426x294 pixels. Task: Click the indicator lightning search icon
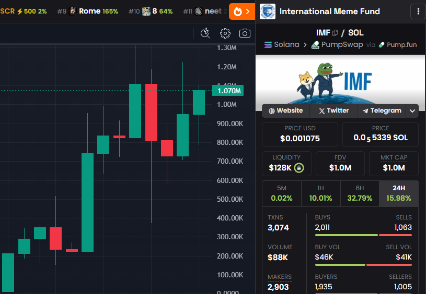click(x=205, y=33)
